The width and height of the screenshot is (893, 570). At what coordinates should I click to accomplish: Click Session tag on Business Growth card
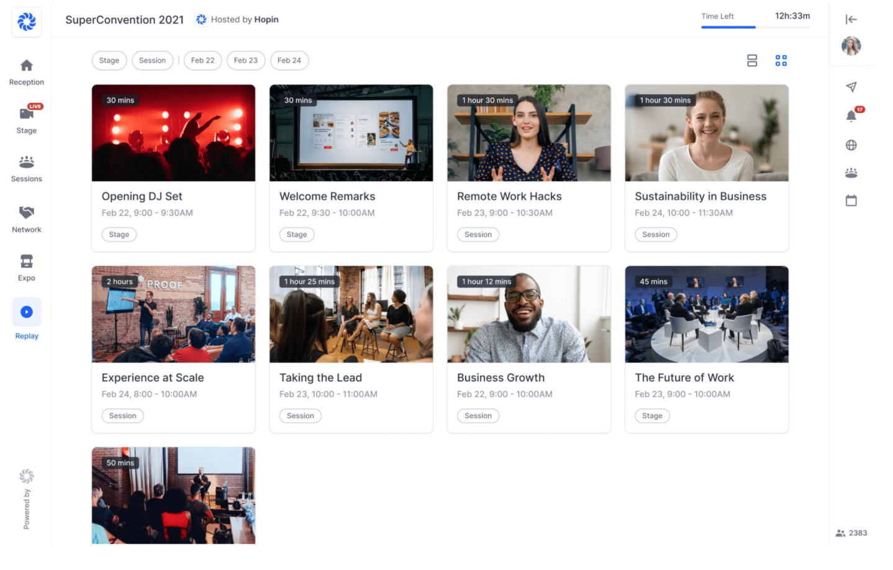478,416
